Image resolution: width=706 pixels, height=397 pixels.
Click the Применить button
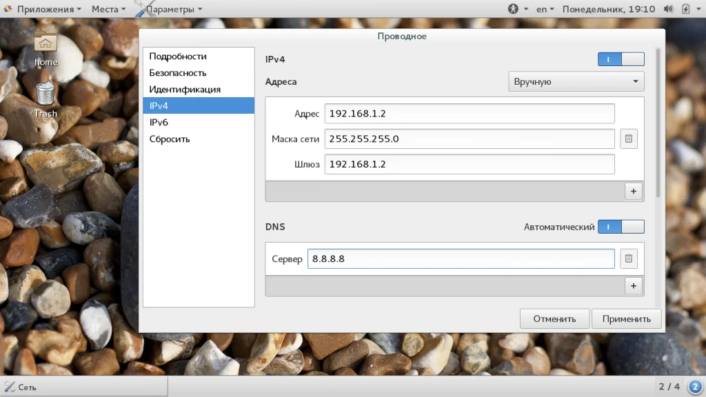click(626, 318)
